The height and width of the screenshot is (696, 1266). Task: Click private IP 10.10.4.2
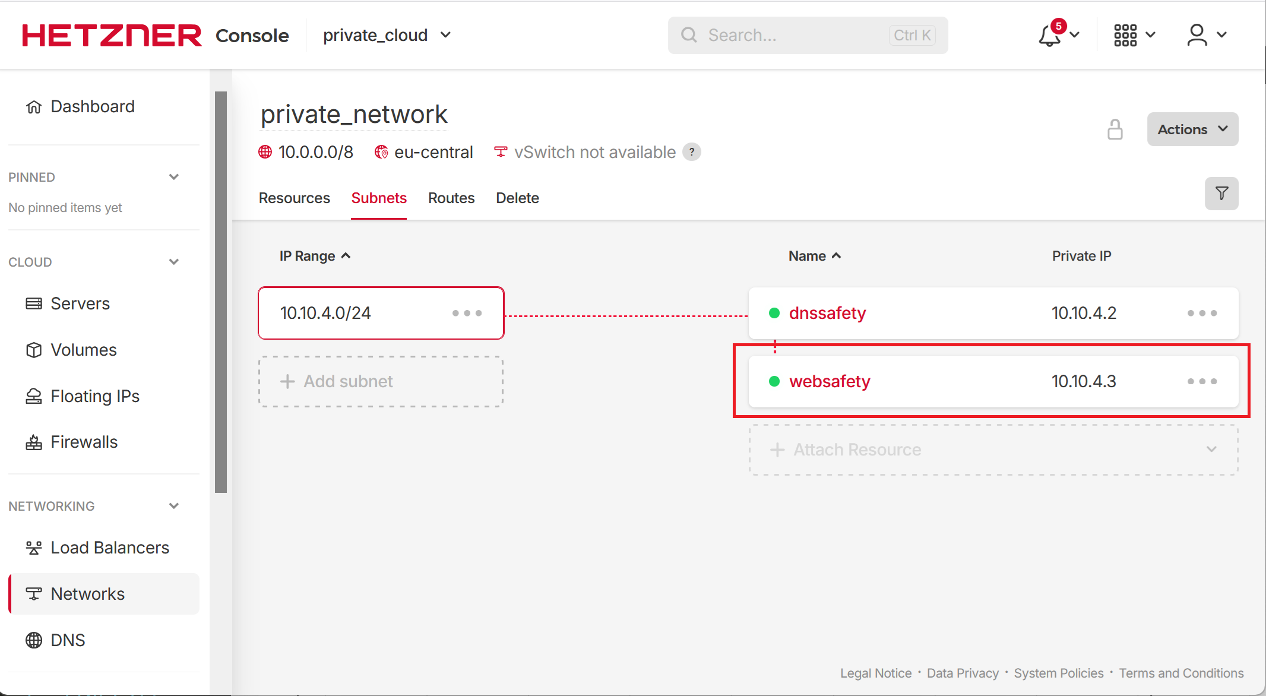pyautogui.click(x=1084, y=313)
